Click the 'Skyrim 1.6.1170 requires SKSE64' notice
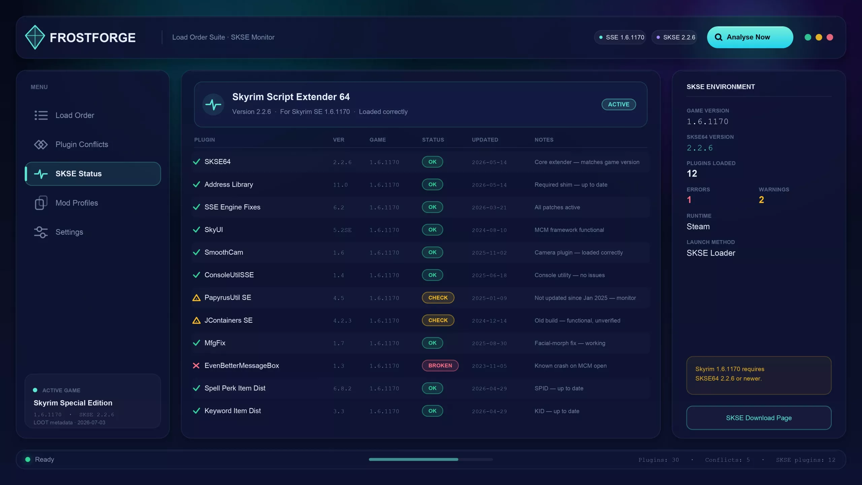Screen dimensions: 862x485 [759, 375]
